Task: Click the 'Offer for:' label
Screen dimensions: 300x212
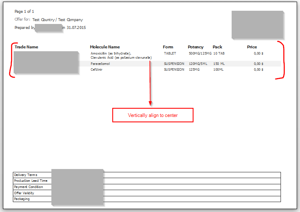Action: [22, 19]
